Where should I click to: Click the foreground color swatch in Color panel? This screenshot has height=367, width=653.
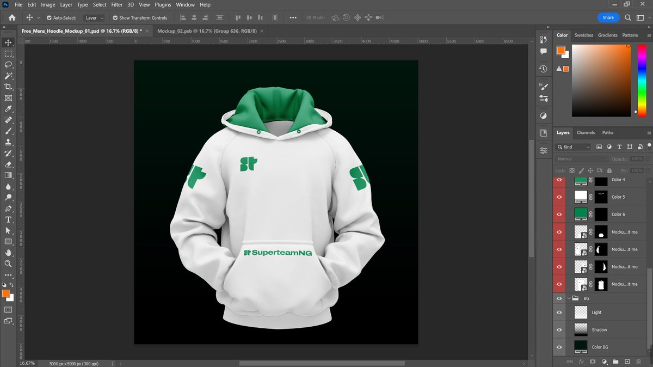click(x=560, y=51)
